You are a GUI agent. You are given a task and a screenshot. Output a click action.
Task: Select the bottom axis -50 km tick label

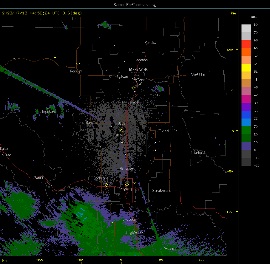point(80,260)
